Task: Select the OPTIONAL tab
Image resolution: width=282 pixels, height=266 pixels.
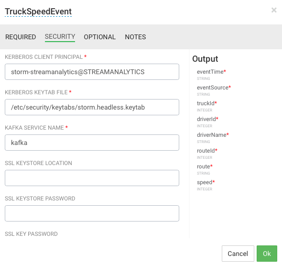Action: 99,37
